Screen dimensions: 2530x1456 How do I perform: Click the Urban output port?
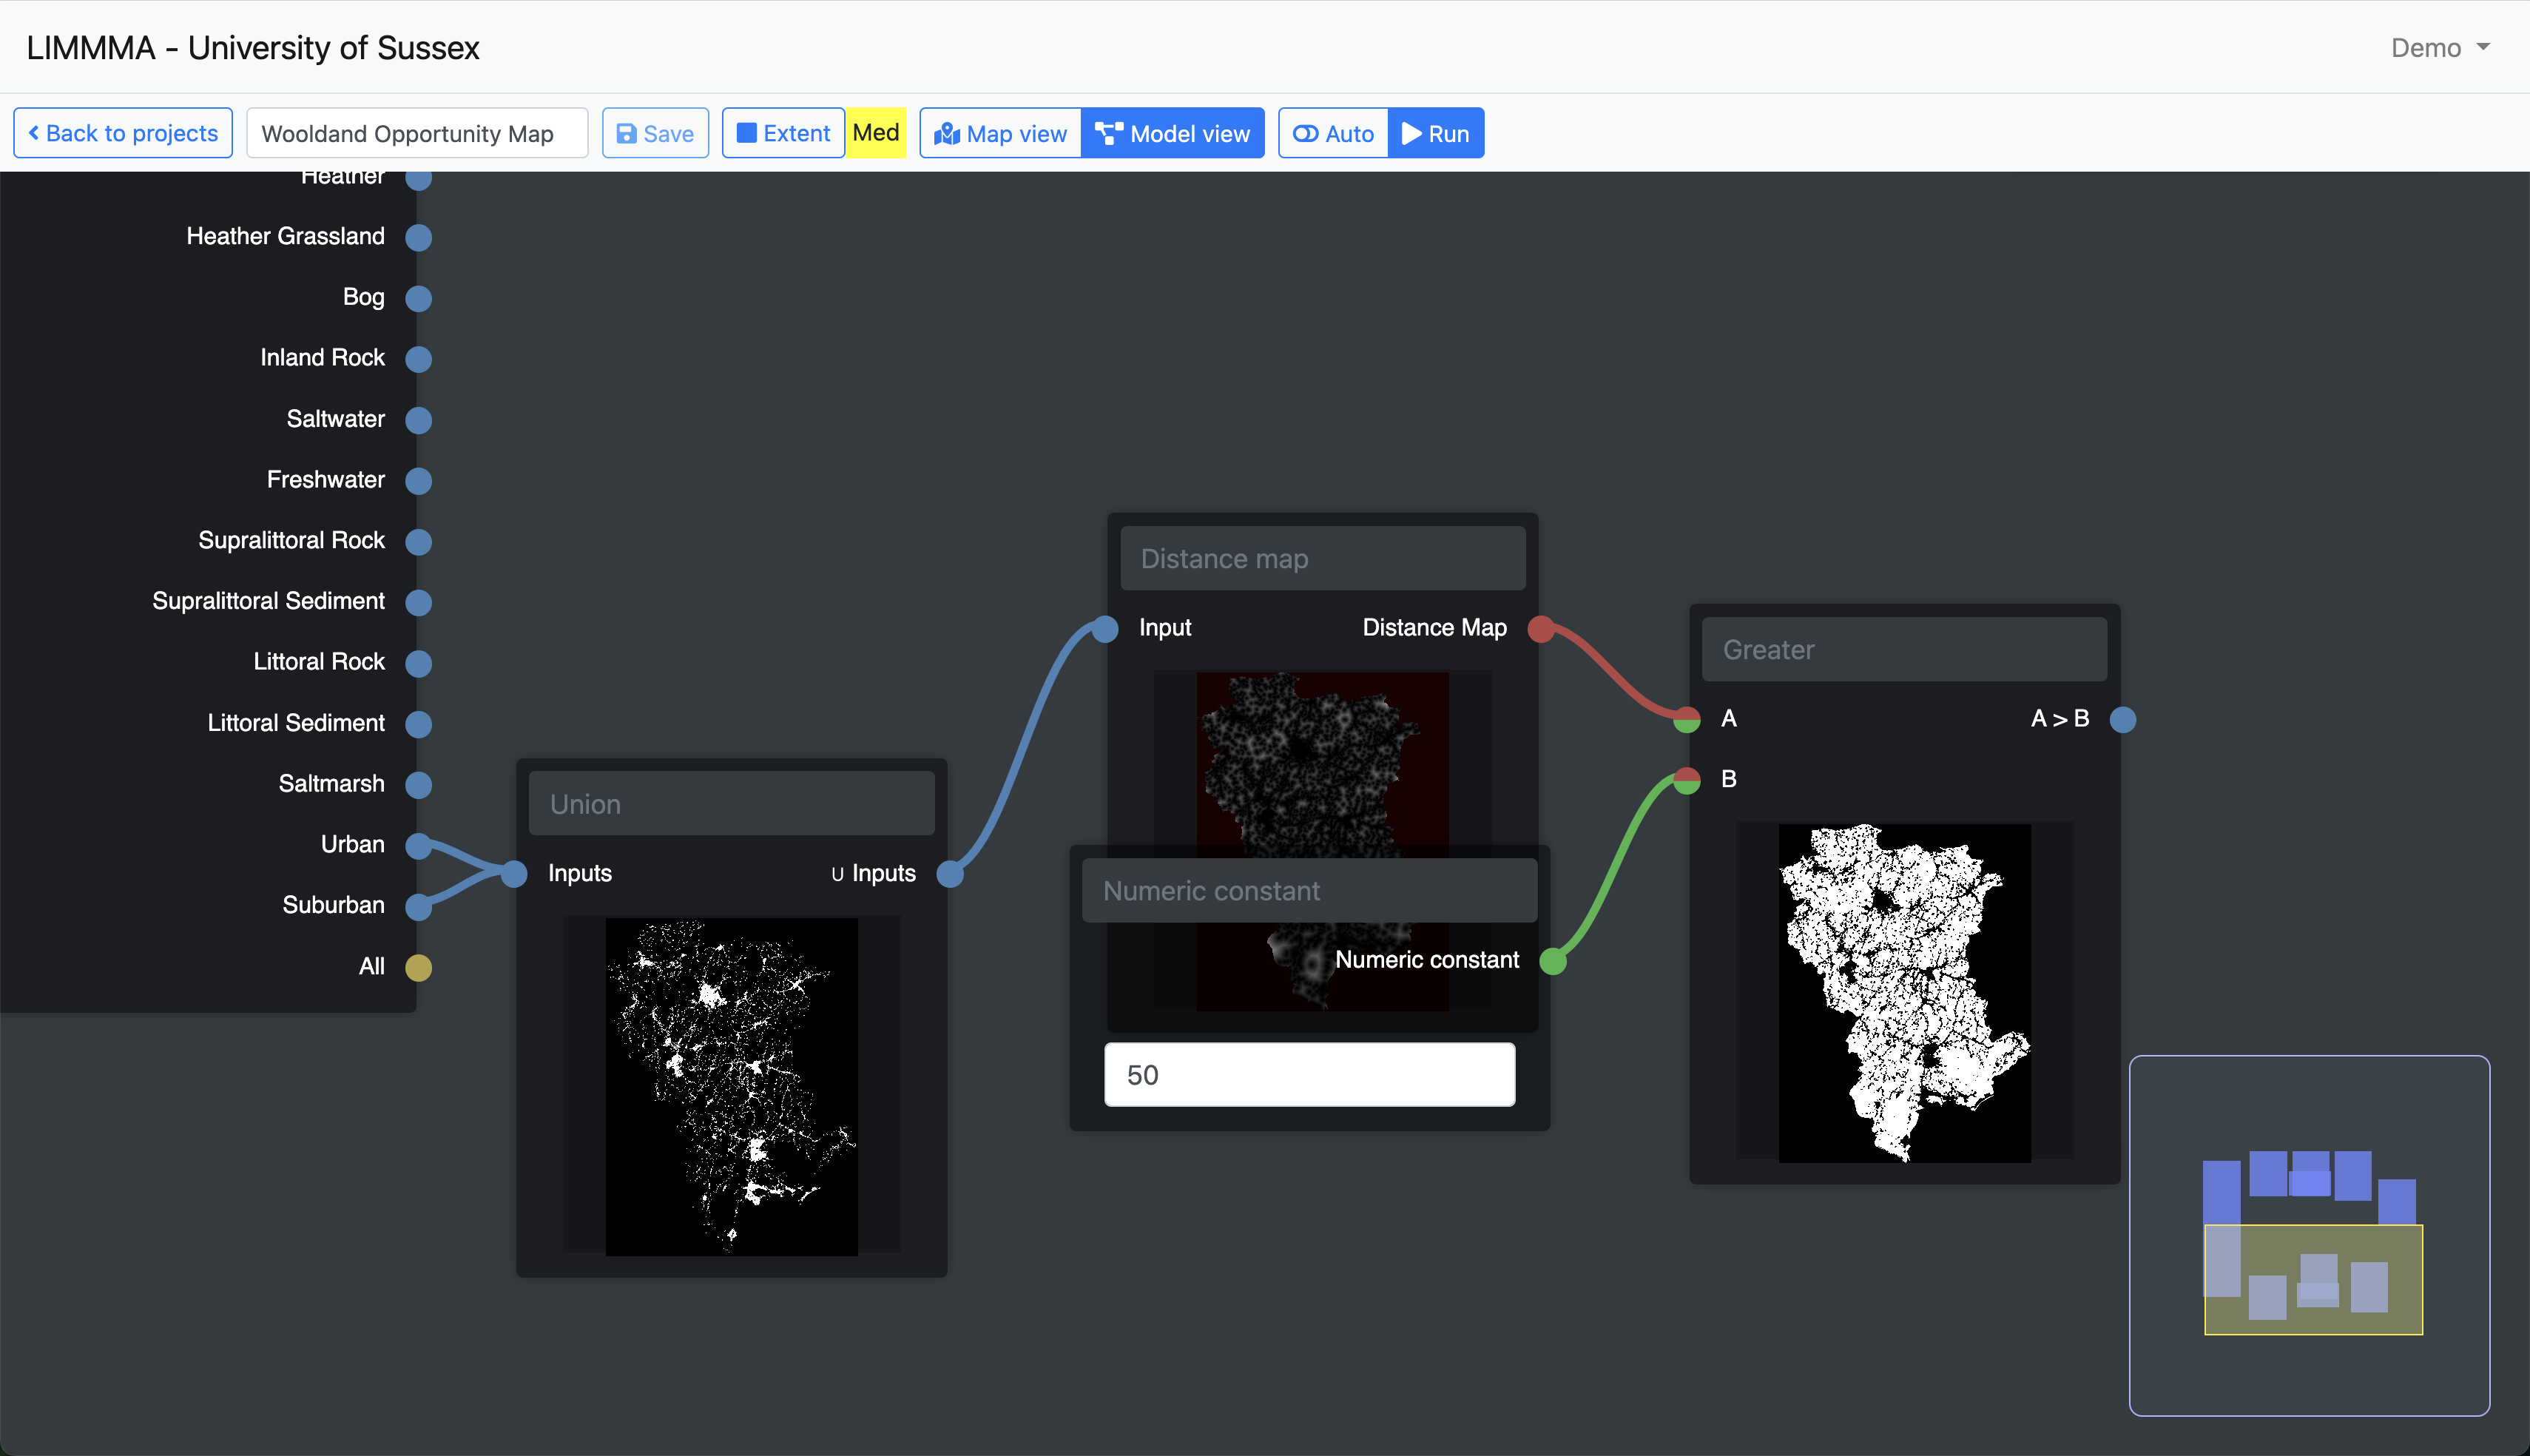pos(418,846)
